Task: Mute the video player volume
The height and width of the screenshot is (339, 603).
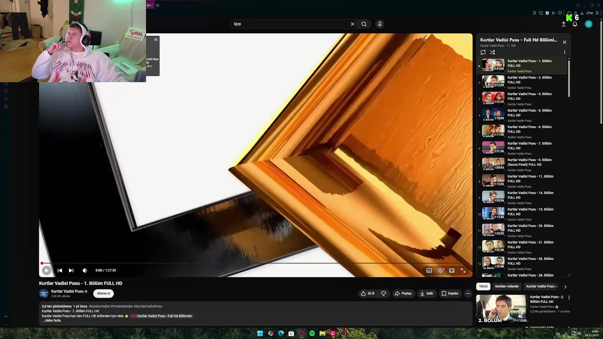Action: point(85,270)
